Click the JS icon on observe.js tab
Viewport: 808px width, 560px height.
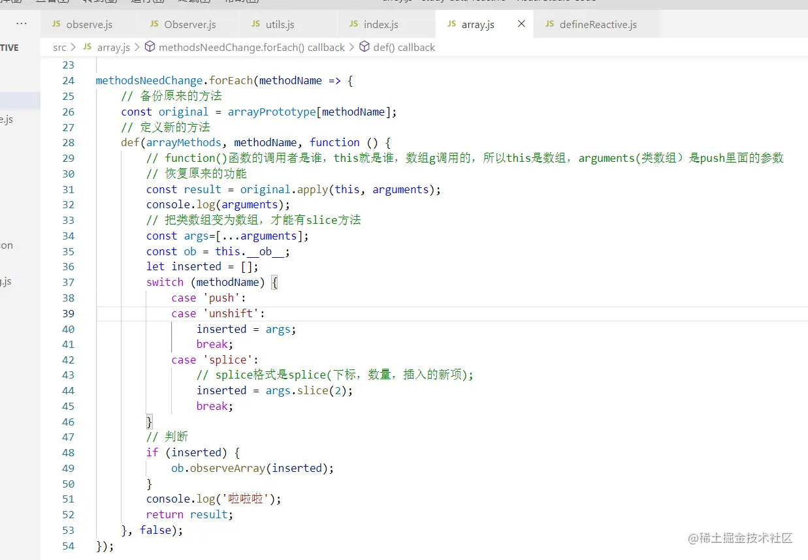tap(56, 24)
